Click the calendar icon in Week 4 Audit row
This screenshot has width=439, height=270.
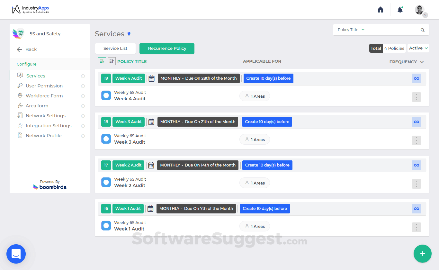[x=152, y=78]
